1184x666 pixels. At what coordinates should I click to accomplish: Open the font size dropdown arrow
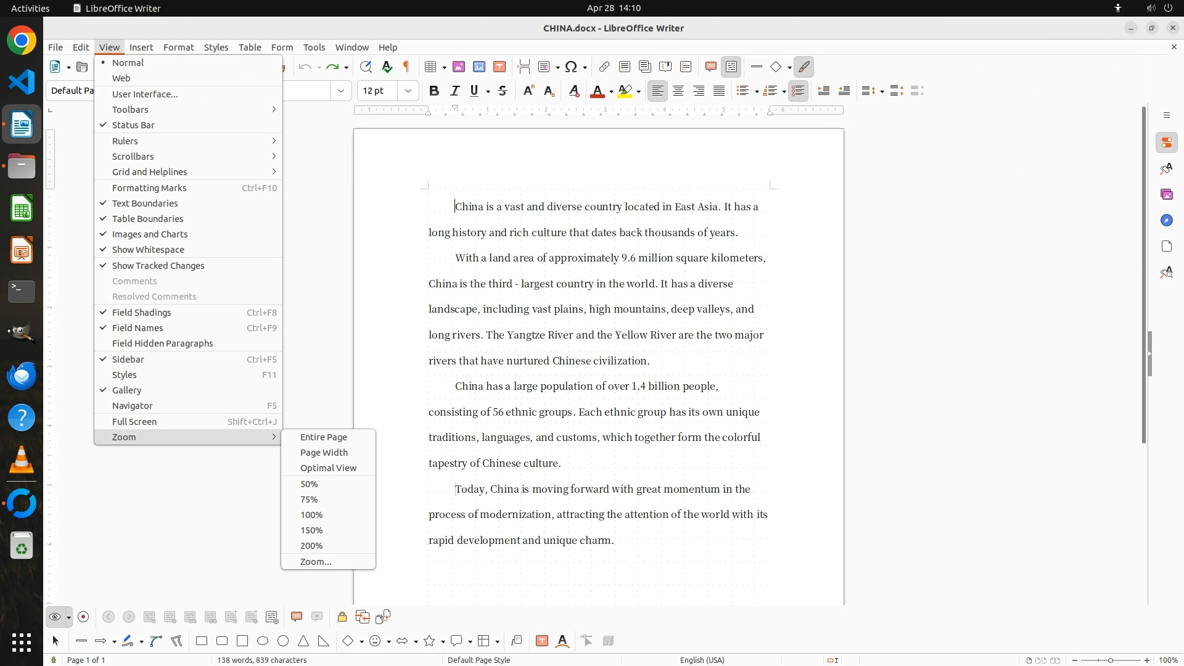click(x=408, y=91)
